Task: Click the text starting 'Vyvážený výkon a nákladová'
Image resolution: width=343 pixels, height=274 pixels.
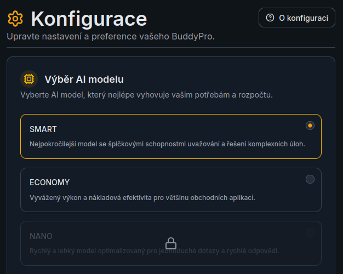Action: click(142, 198)
